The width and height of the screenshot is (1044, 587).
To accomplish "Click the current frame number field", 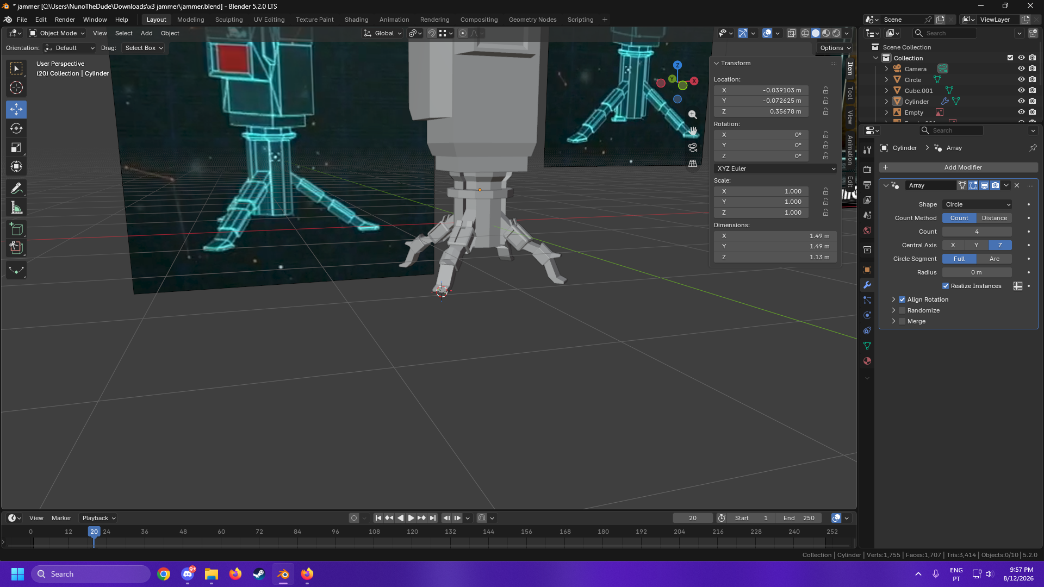I will 693,518.
